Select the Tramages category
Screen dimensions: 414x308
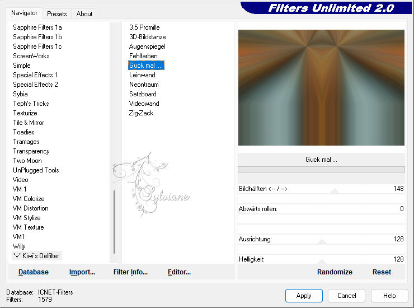[26, 142]
